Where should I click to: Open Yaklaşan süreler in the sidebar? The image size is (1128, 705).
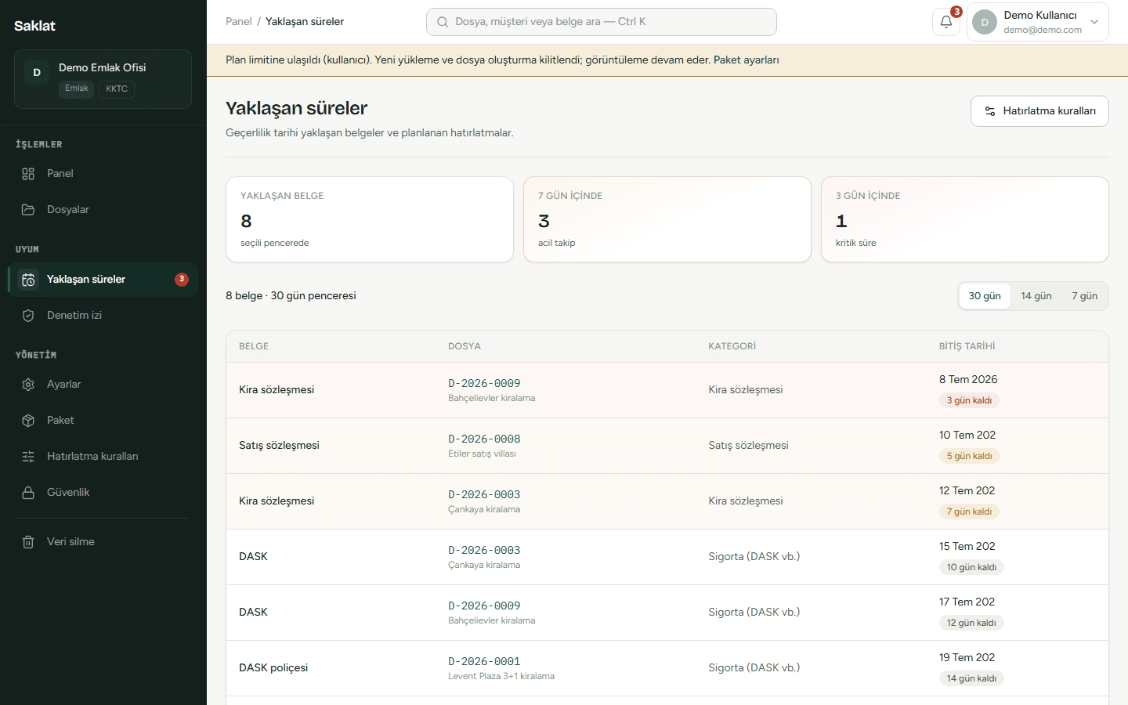pyautogui.click(x=103, y=280)
